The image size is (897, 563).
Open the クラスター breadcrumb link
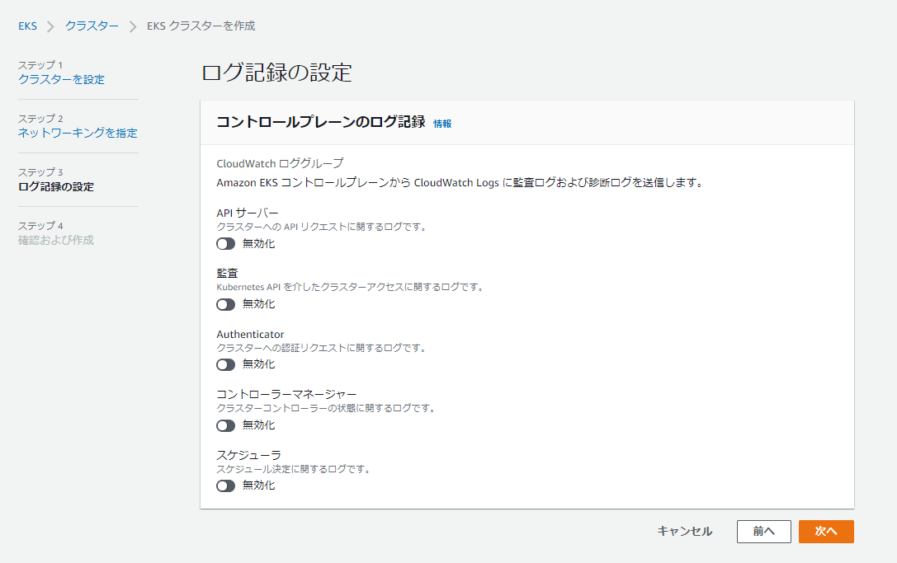(x=92, y=26)
